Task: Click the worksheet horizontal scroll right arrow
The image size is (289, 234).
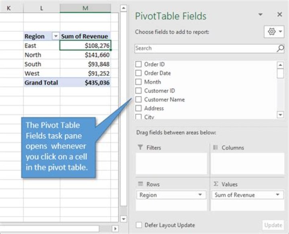Action: [x=115, y=229]
